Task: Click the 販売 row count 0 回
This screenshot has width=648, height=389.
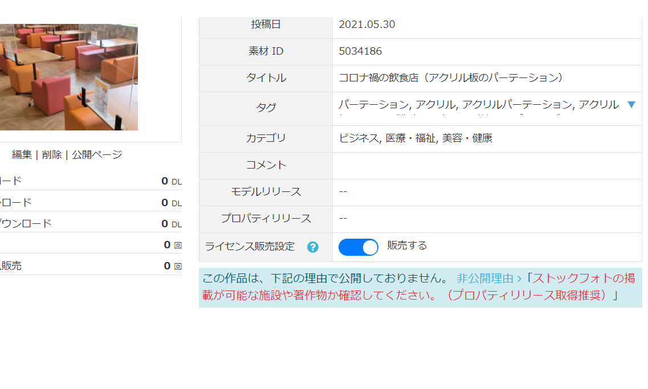Action: tap(173, 266)
